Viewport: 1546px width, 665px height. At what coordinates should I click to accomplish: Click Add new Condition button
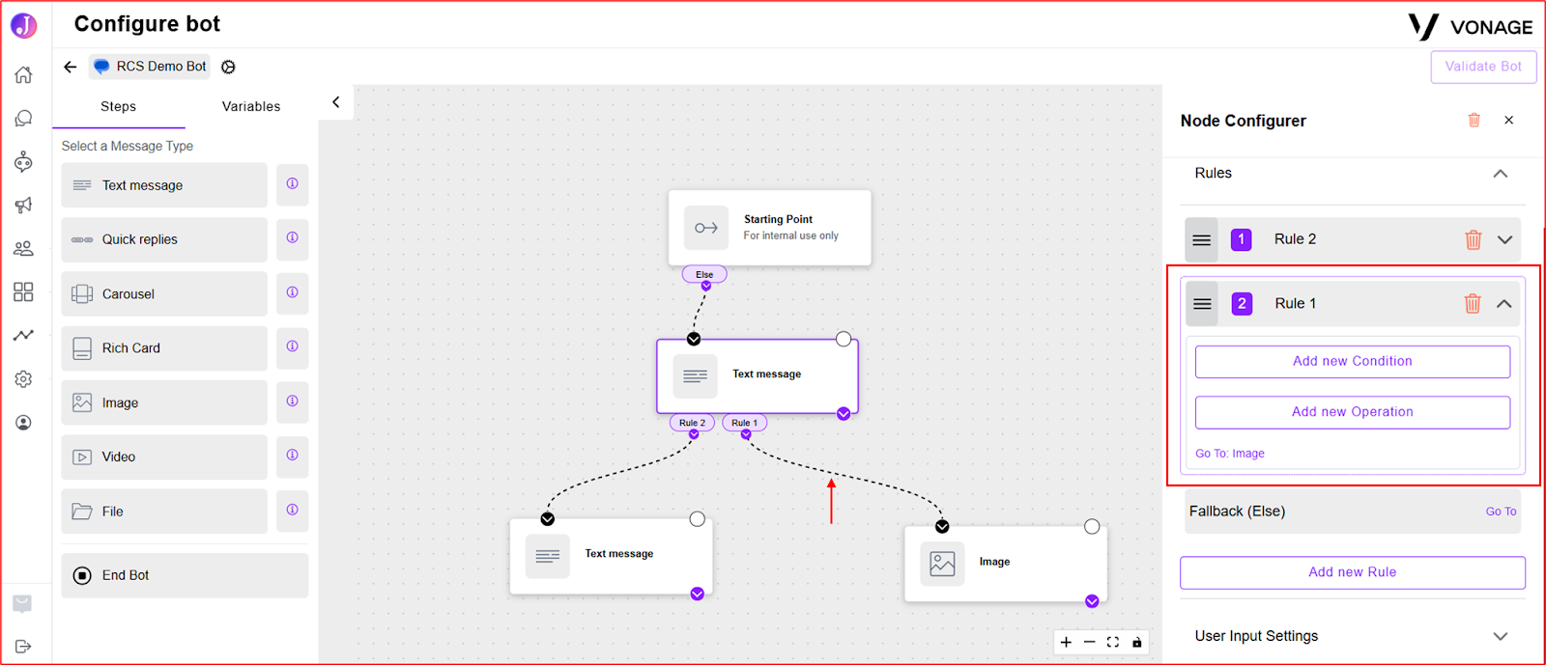pos(1353,361)
